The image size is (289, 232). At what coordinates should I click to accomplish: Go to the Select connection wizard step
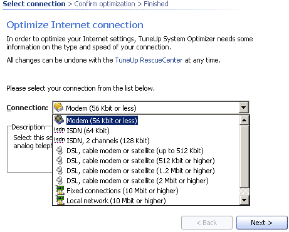(34, 4)
